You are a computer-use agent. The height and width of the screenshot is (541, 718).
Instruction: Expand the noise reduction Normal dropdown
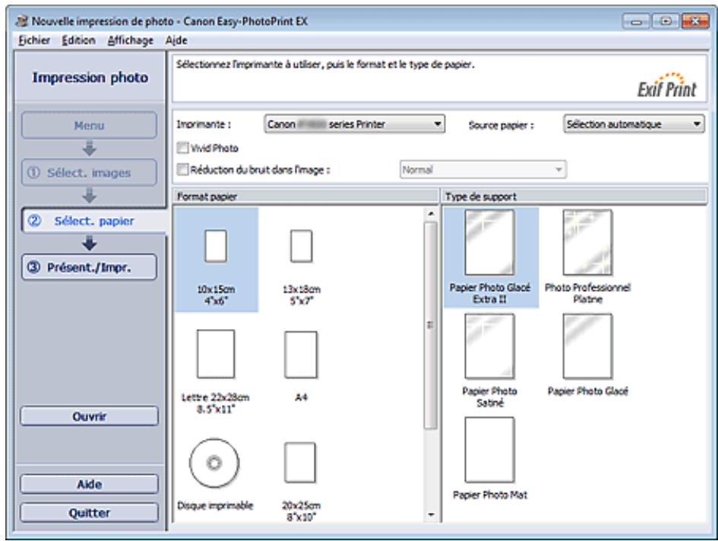pyautogui.click(x=482, y=169)
